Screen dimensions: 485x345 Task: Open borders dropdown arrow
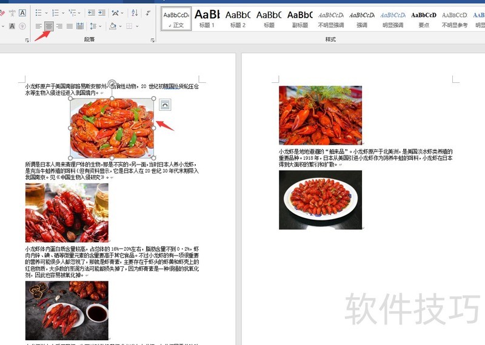(x=137, y=26)
